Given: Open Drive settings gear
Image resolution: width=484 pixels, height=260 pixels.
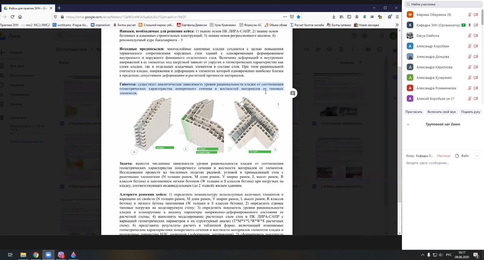Looking at the screenshot, I should [x=365, y=36].
